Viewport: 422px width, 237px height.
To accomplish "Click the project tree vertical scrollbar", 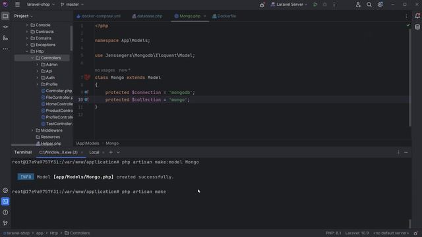I will (71, 38).
